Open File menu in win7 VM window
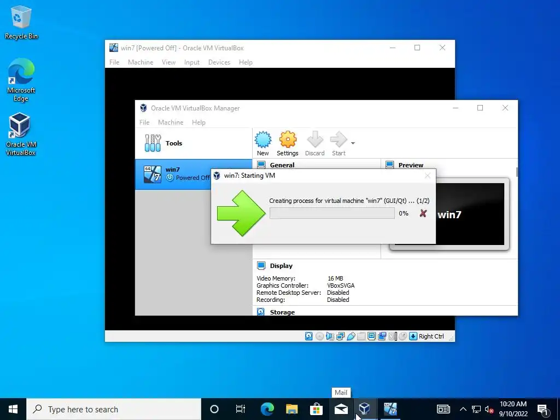 [x=114, y=62]
